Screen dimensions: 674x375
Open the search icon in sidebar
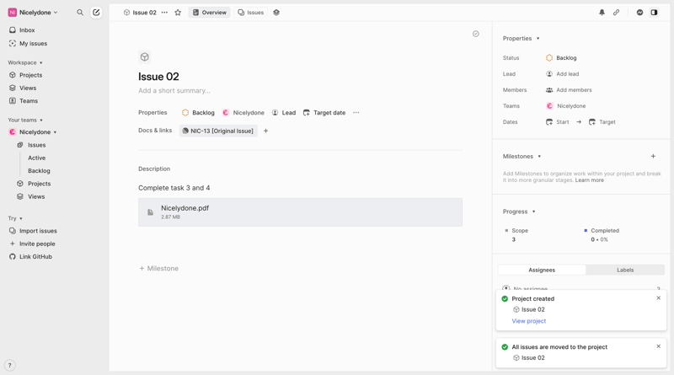(x=80, y=13)
